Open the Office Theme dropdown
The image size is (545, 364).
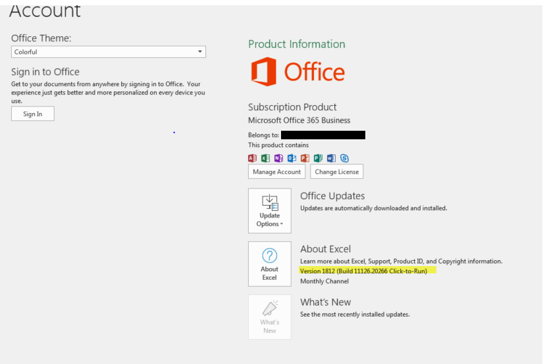click(109, 52)
